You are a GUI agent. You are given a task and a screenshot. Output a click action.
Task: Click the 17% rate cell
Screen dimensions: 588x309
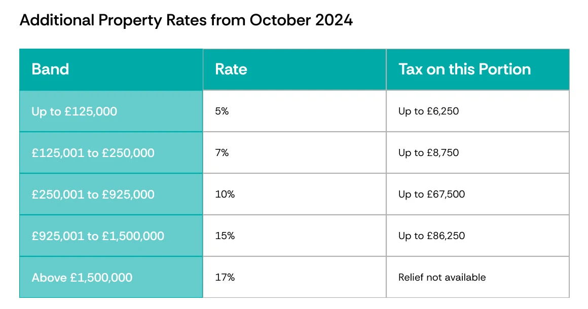295,278
